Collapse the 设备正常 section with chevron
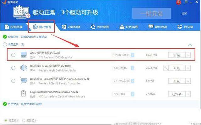201x125 pixels. pyautogui.click(x=190, y=45)
